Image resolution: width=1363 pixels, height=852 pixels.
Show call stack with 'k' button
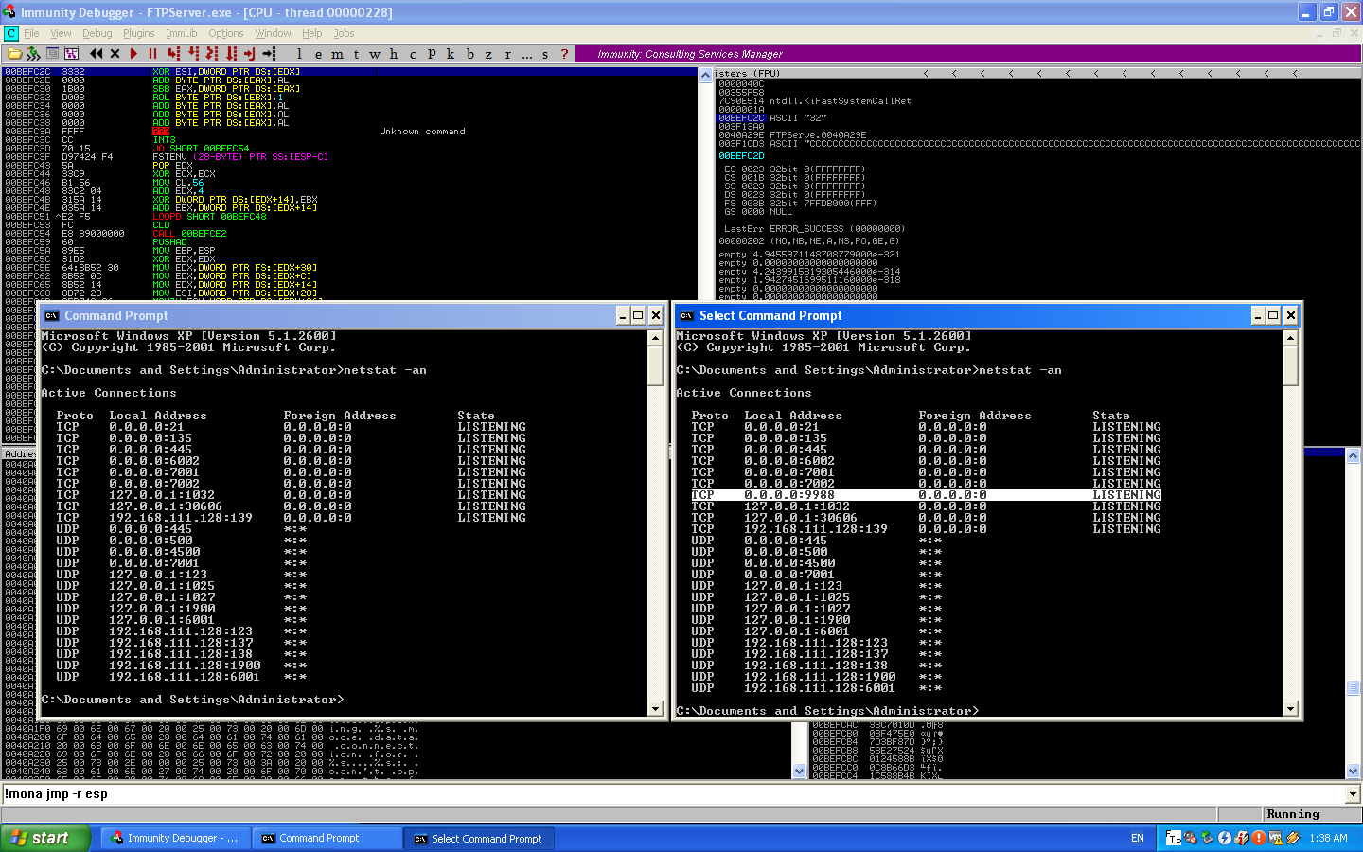451,54
